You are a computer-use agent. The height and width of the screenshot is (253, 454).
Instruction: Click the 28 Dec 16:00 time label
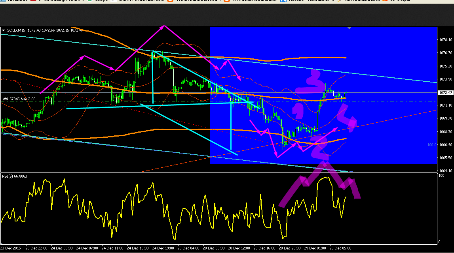264,248
